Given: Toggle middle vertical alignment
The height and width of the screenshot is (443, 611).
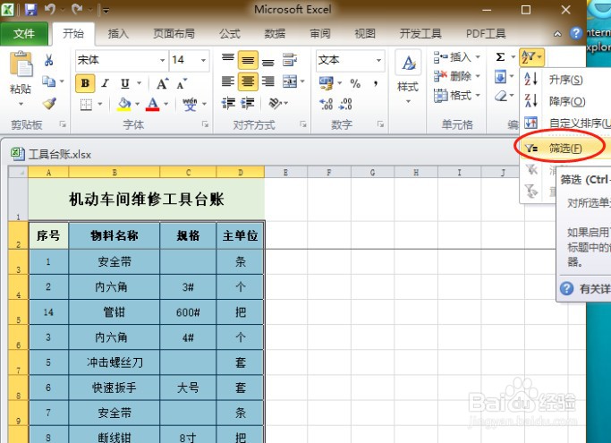Looking at the screenshot, I should point(248,60).
